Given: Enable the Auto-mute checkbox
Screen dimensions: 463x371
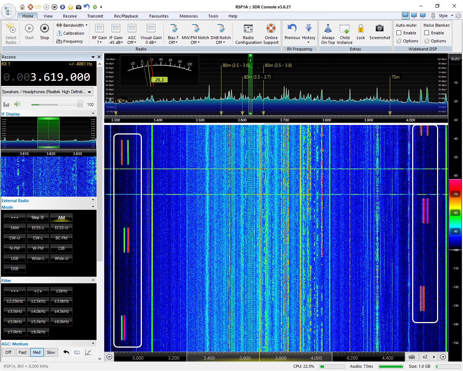Looking at the screenshot, I should (399, 33).
